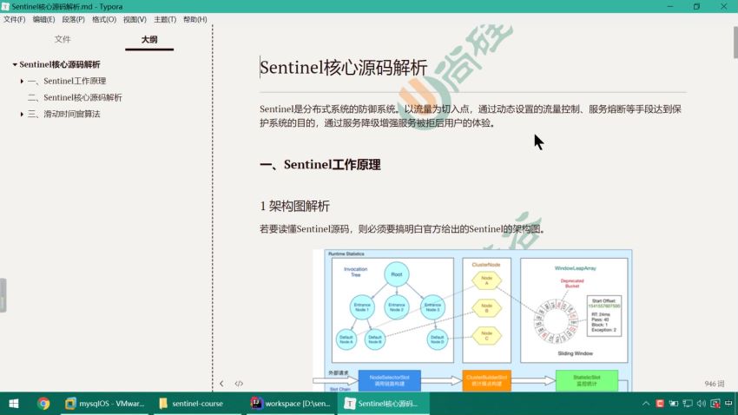Open the 段落(P) menu
738x415 pixels.
pos(74,19)
